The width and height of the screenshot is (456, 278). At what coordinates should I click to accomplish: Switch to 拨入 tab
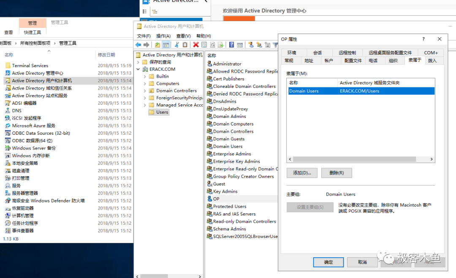coord(432,60)
